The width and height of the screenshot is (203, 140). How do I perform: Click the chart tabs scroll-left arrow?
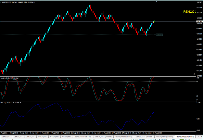coord(198,136)
